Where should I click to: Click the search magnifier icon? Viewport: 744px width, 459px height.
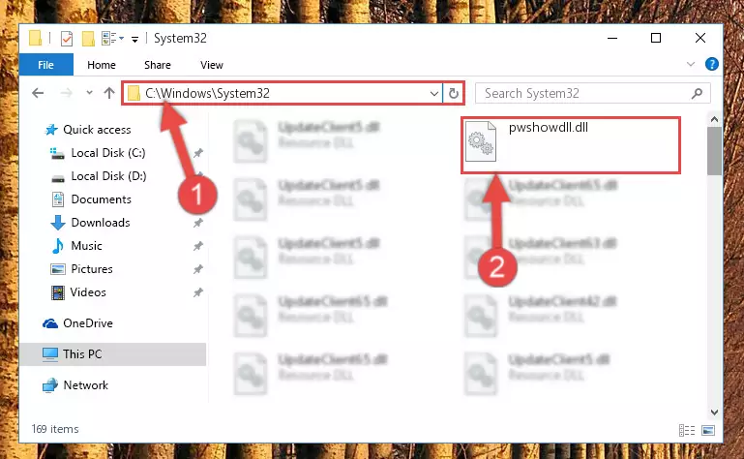[697, 93]
